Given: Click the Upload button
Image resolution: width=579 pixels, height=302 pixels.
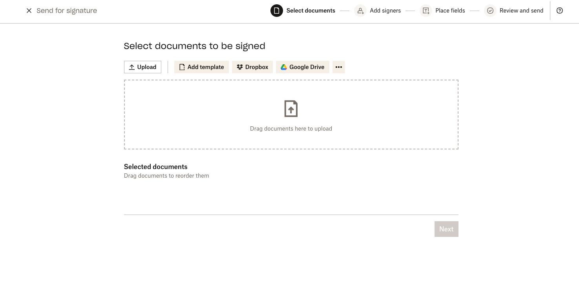Looking at the screenshot, I should click(x=142, y=67).
